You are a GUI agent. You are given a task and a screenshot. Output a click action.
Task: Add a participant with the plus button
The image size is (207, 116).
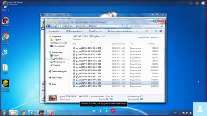pos(106,111)
